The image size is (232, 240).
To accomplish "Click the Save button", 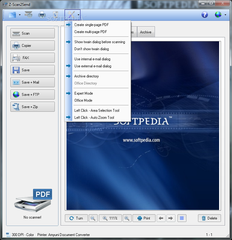I will (32, 70).
